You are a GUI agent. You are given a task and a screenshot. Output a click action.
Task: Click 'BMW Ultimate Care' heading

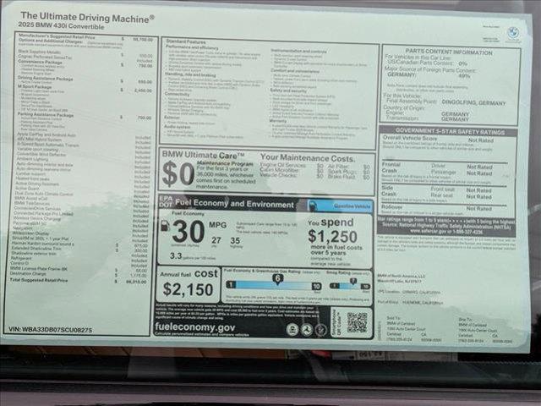(203, 155)
